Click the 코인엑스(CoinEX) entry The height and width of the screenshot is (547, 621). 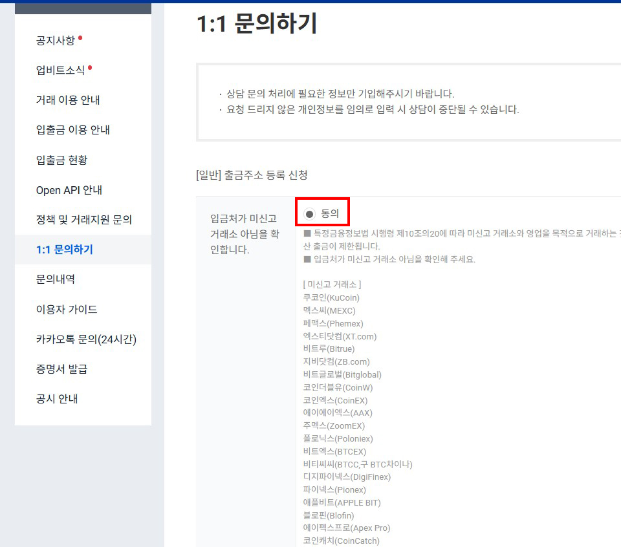coord(336,401)
